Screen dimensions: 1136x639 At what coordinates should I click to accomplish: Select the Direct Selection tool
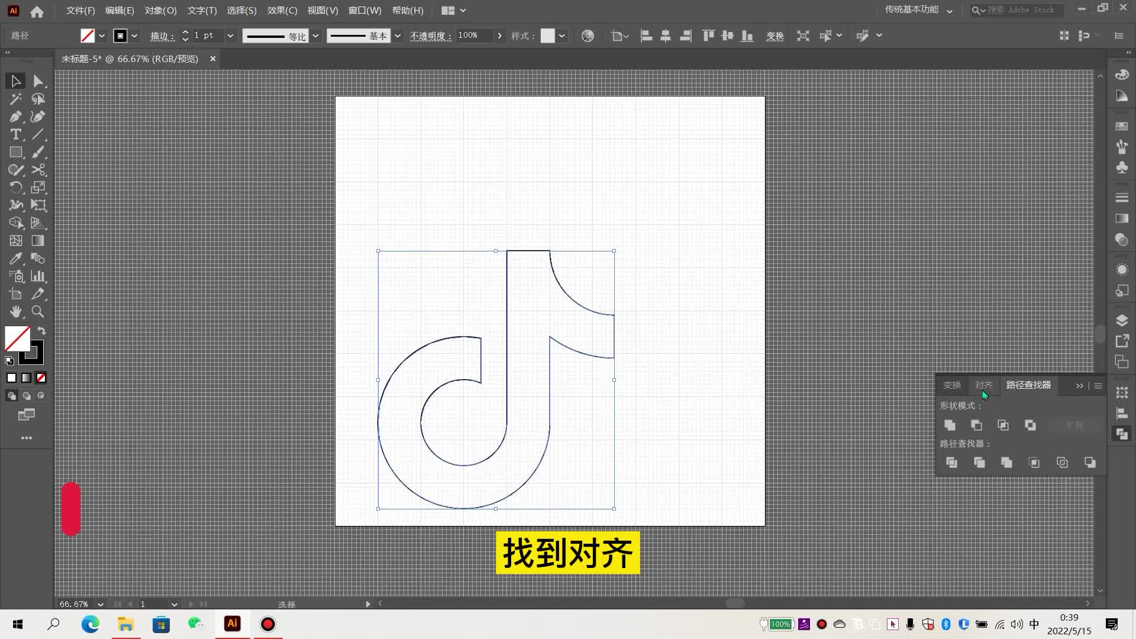(x=38, y=81)
